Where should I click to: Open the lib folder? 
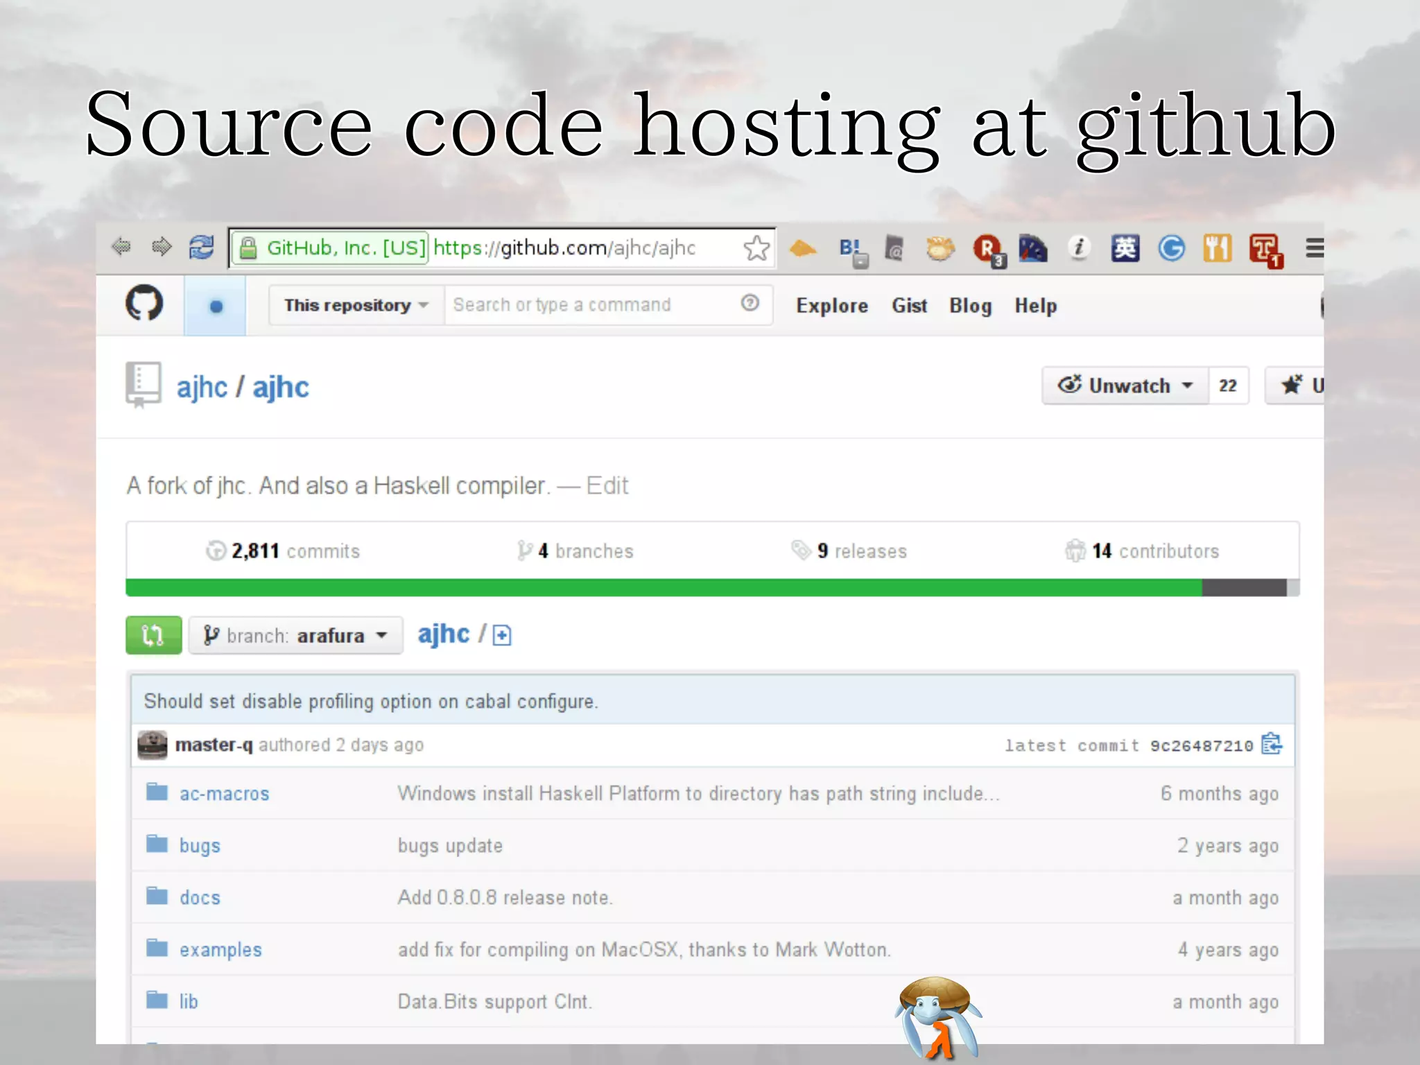tap(189, 1001)
